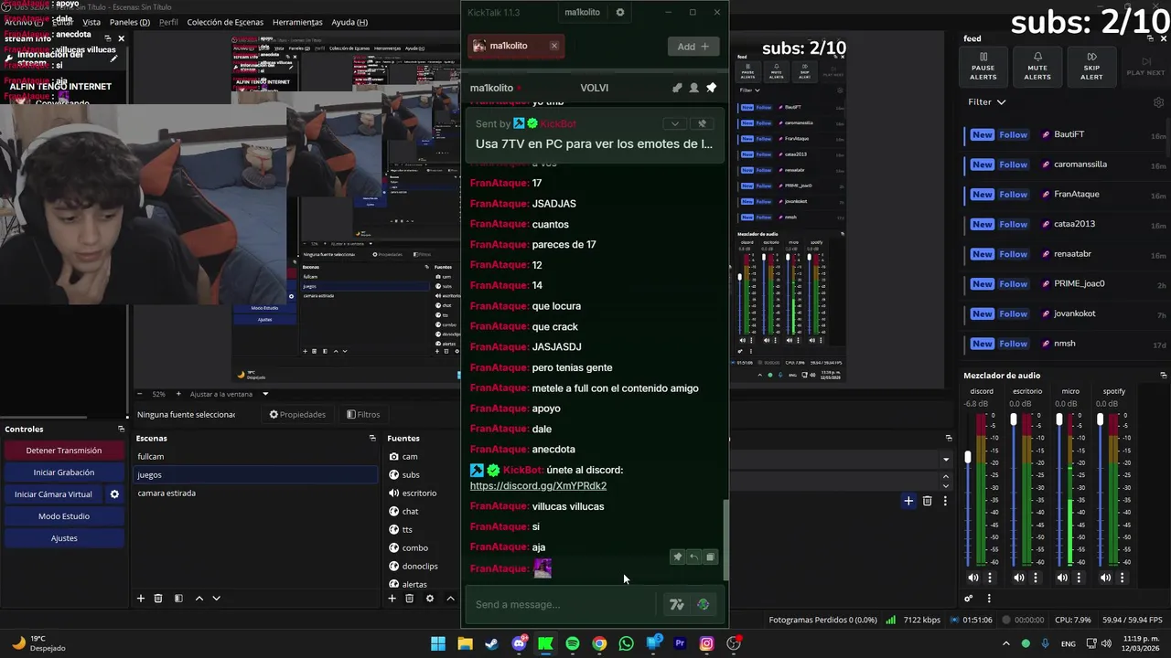
Task: Close the ma1kolito chatroom tab
Action: click(553, 46)
